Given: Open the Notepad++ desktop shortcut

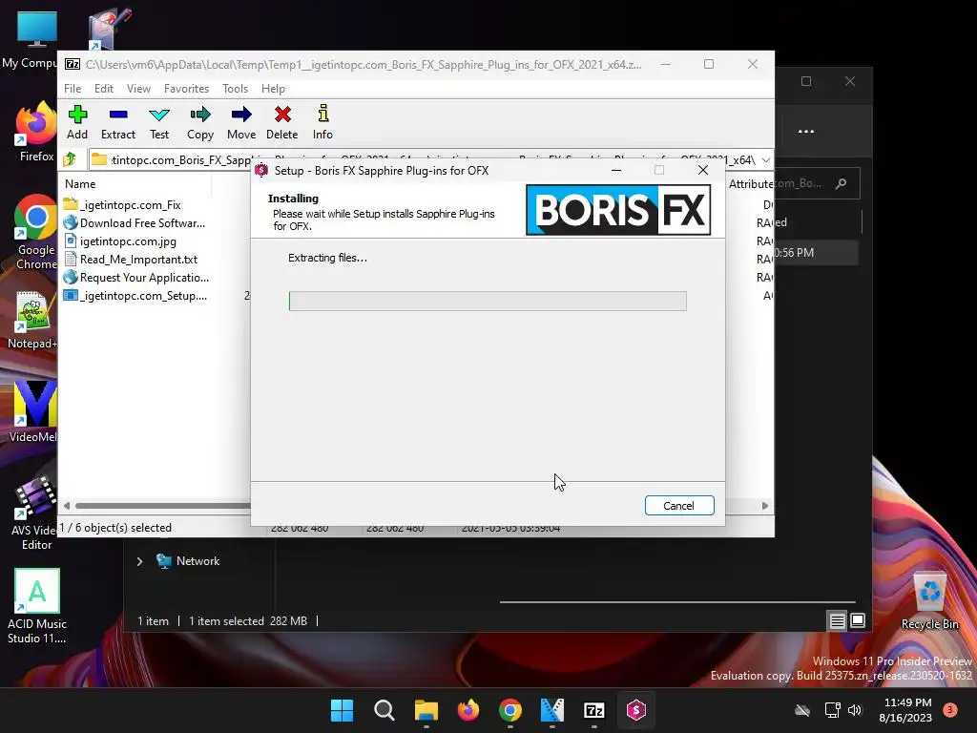Looking at the screenshot, I should pos(33,320).
